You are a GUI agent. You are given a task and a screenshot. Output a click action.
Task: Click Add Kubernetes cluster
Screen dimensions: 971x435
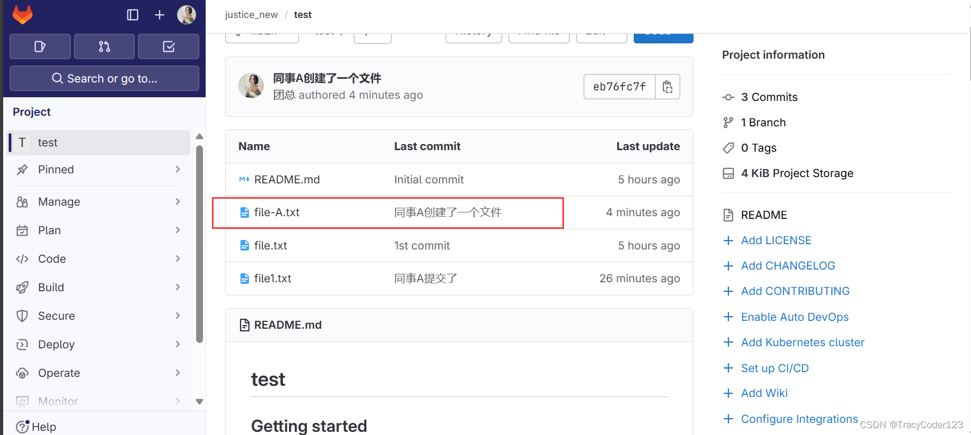click(803, 343)
